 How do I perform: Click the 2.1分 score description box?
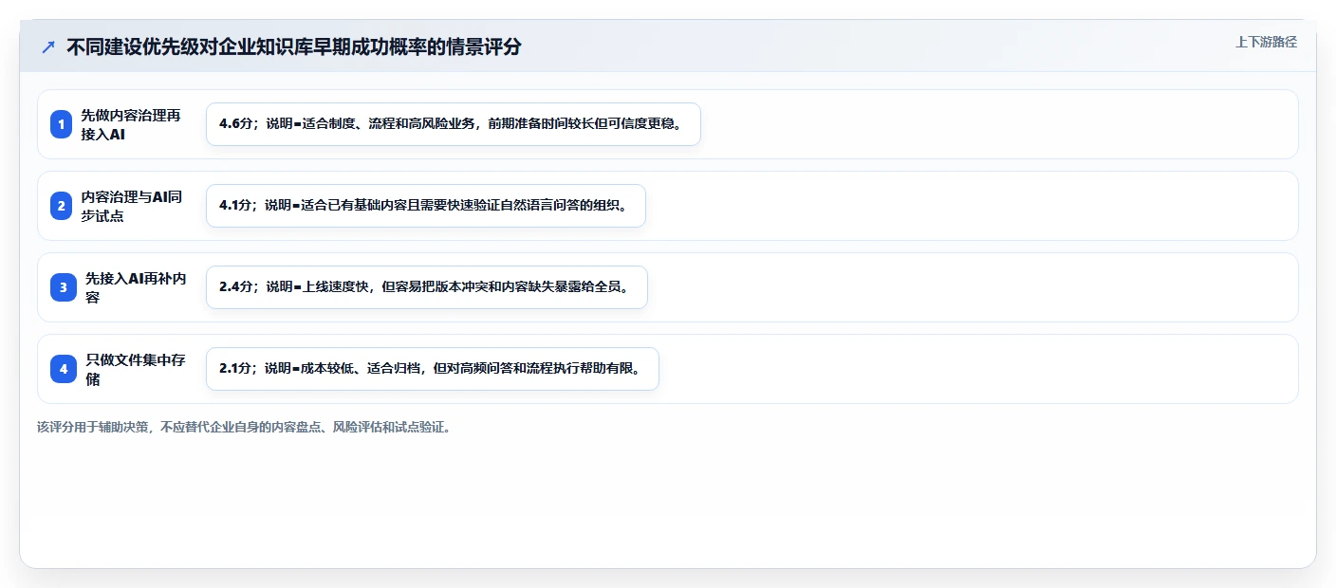(x=432, y=369)
